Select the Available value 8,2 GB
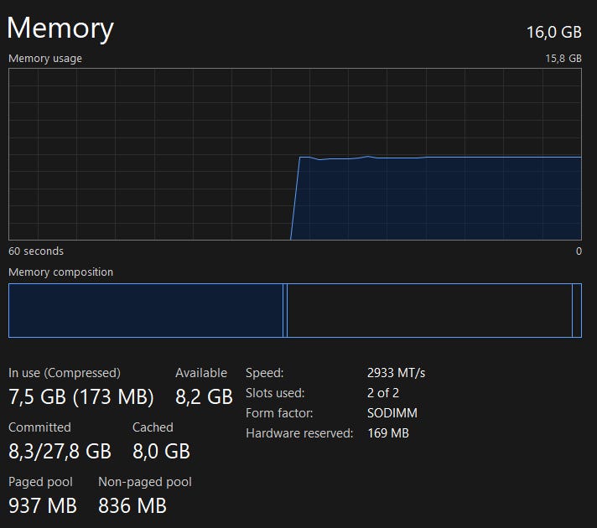Image resolution: width=597 pixels, height=528 pixels. pos(204,396)
